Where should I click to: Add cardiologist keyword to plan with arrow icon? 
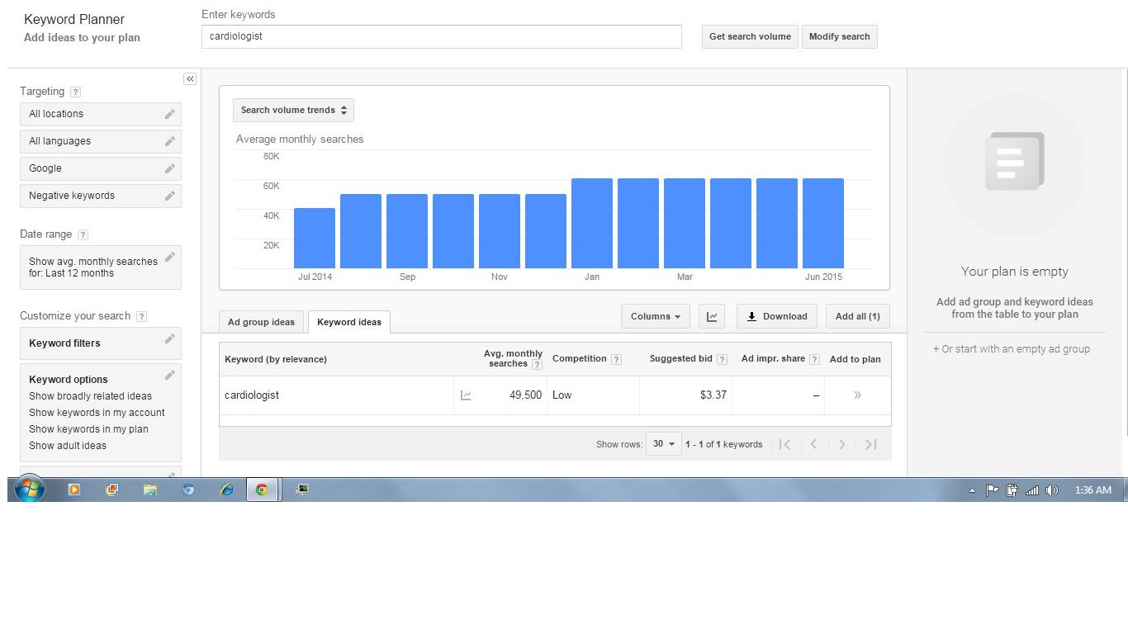click(x=856, y=395)
